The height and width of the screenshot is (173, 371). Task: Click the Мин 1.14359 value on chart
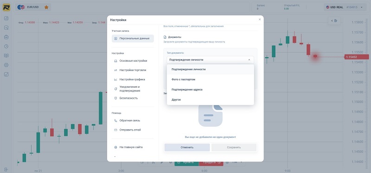[77, 23]
